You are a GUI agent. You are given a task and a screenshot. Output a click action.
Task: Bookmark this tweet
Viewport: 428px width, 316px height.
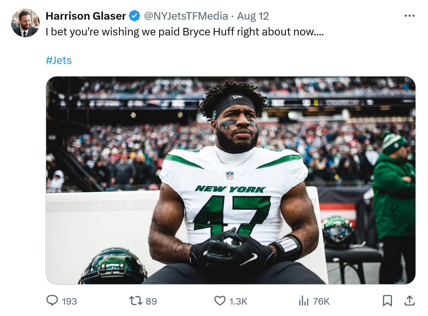387,301
